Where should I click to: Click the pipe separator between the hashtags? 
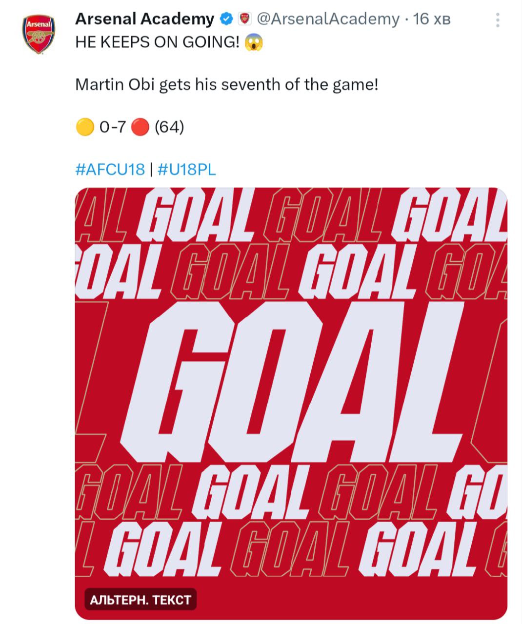(x=151, y=169)
